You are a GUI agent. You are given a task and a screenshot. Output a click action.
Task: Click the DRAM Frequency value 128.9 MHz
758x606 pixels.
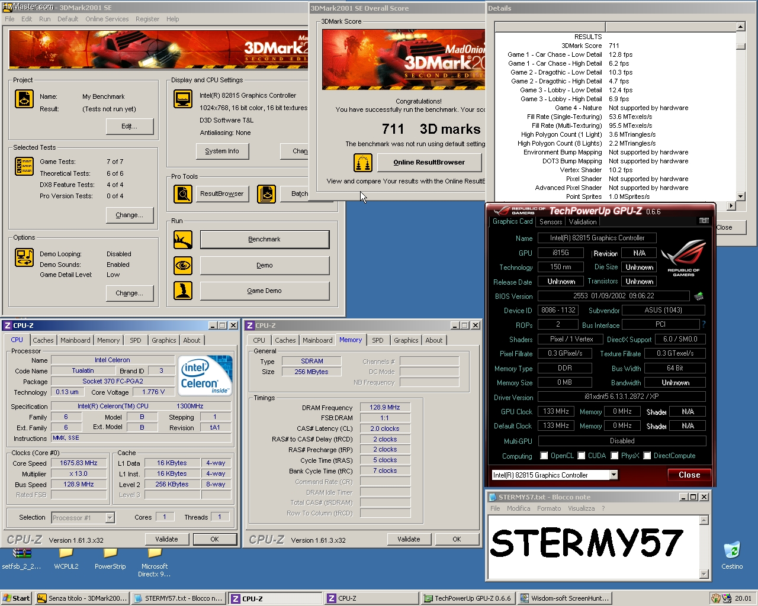point(385,407)
